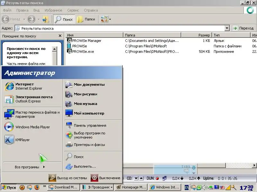Screen dimensions: 257x192
Task: Click the orange Avast quick launch icon
Action: click(x=22, y=188)
